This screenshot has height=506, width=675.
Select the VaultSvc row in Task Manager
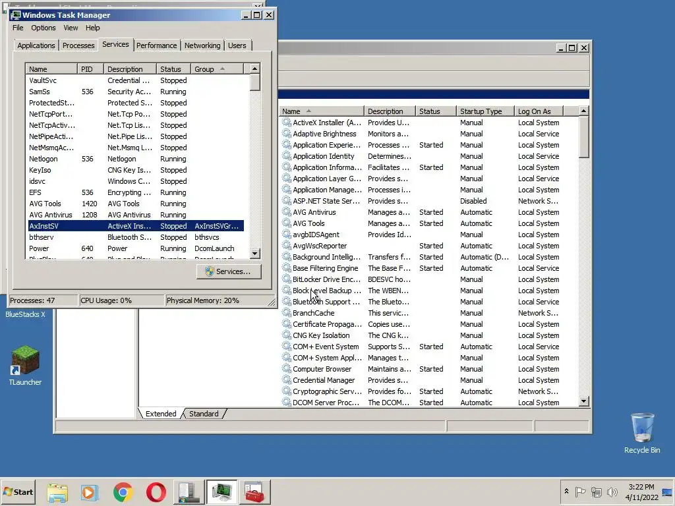(136, 80)
